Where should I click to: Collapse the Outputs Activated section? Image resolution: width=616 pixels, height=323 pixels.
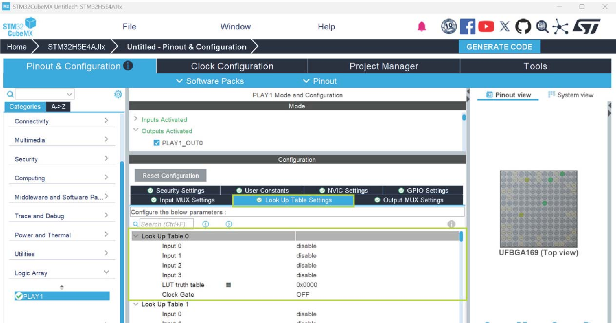click(136, 130)
